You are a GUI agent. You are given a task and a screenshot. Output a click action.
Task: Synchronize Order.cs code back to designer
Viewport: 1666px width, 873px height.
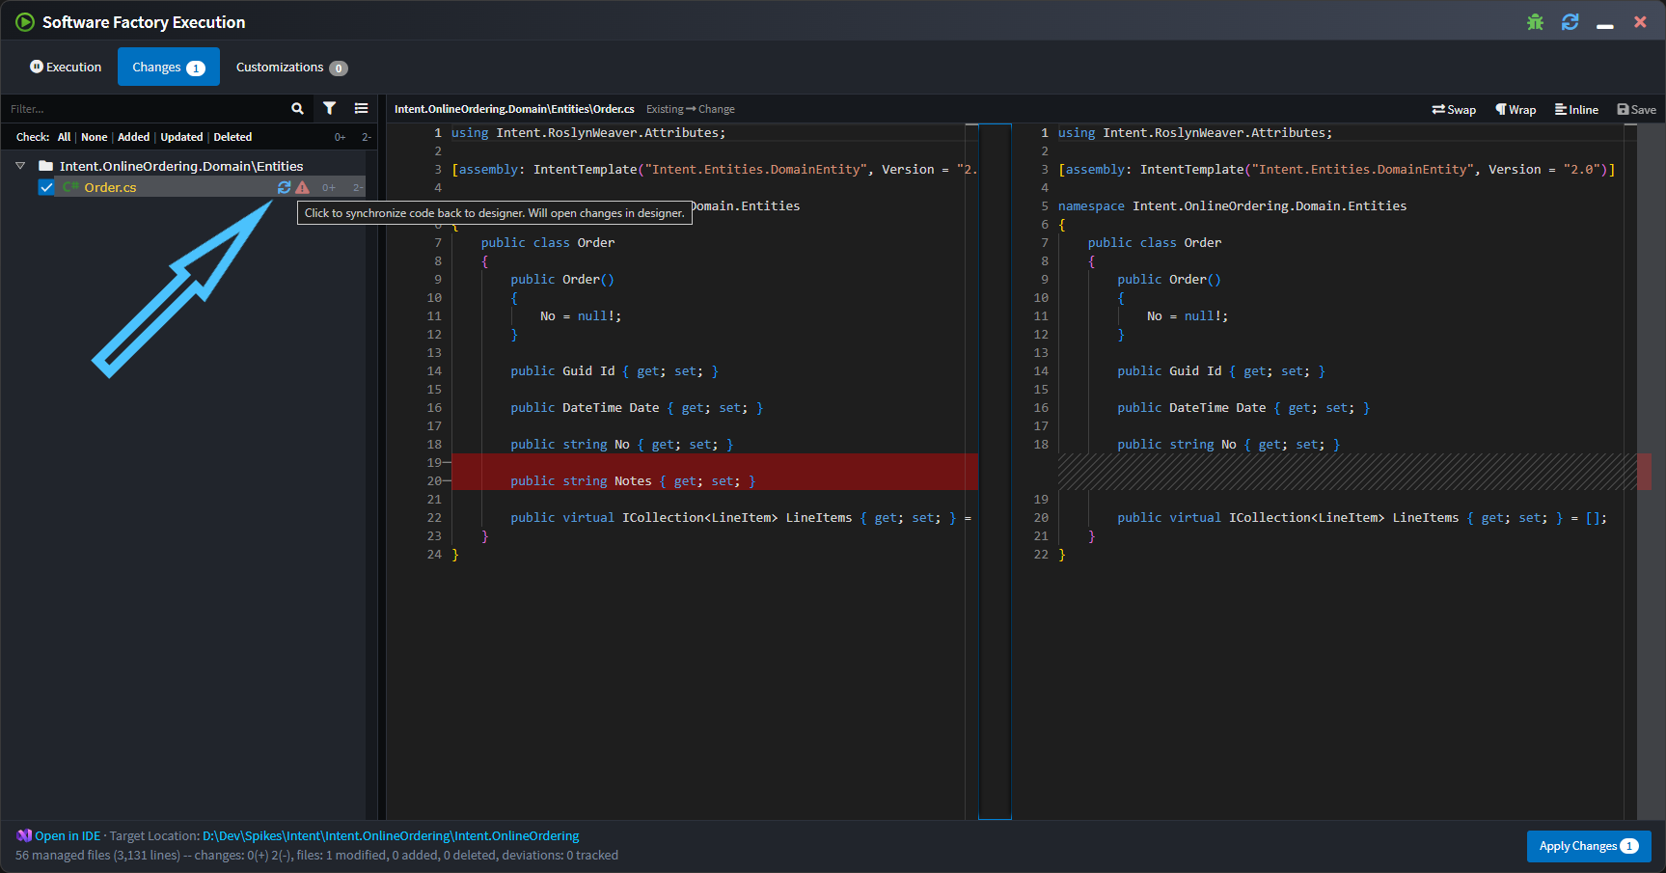[x=283, y=187]
